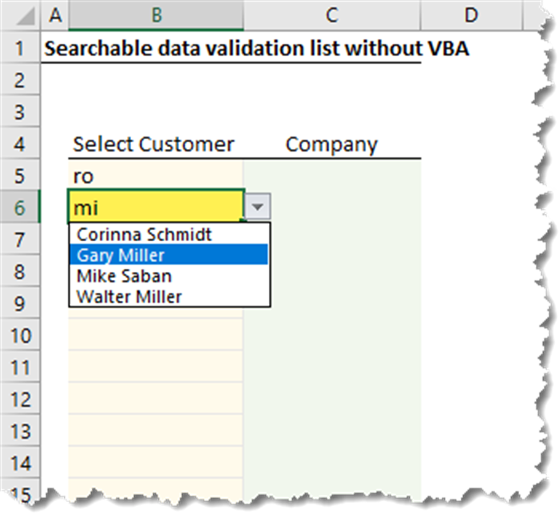Click the 'Company' header cell
Viewport: 559px width, 514px height.
[331, 144]
